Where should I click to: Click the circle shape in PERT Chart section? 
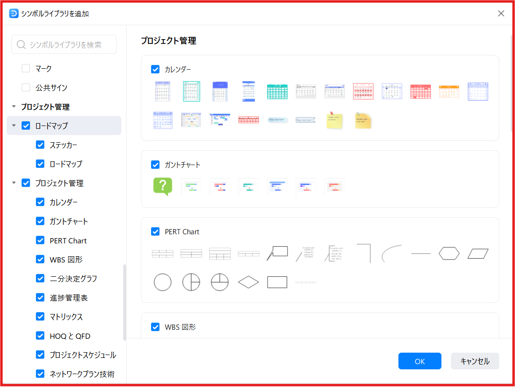162,282
